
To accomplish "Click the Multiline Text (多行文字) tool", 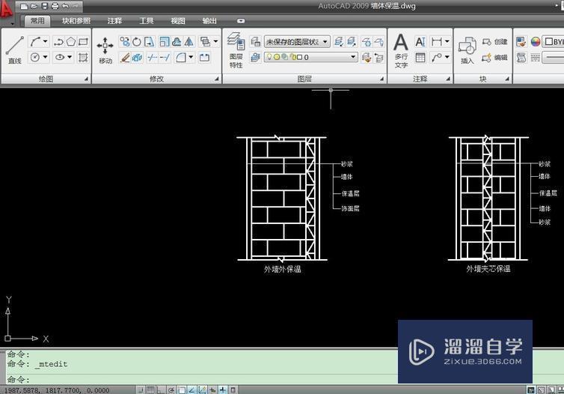I will 401,50.
